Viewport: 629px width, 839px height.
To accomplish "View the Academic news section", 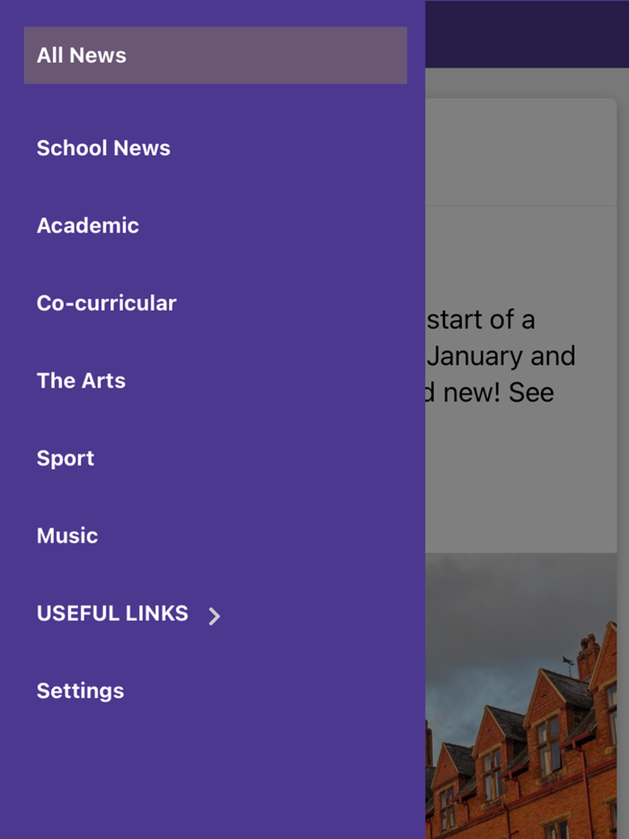I will pos(87,225).
